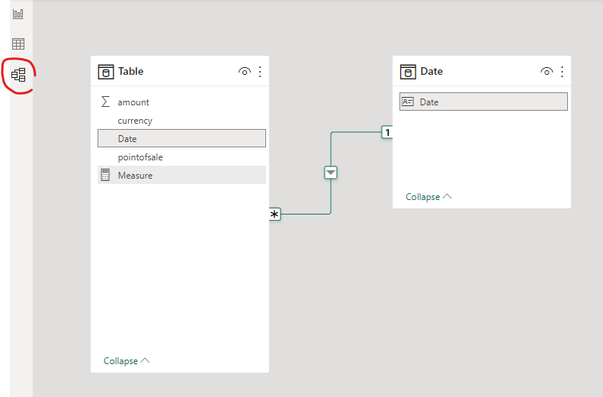Click the relationship filter direction arrow
The image size is (603, 397).
[331, 173]
